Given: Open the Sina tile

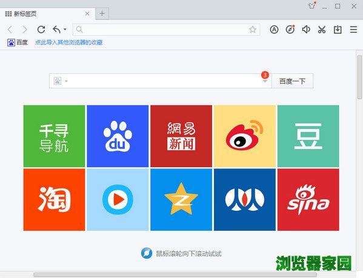Looking at the screenshot, I should (308, 200).
